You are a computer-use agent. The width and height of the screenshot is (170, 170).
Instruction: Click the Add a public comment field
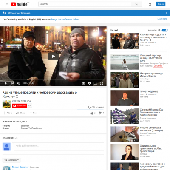(x=59, y=147)
